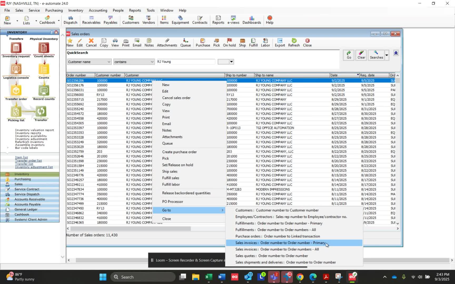Create a new sales order with star icon
The image size is (455, 284).
(x=70, y=43)
